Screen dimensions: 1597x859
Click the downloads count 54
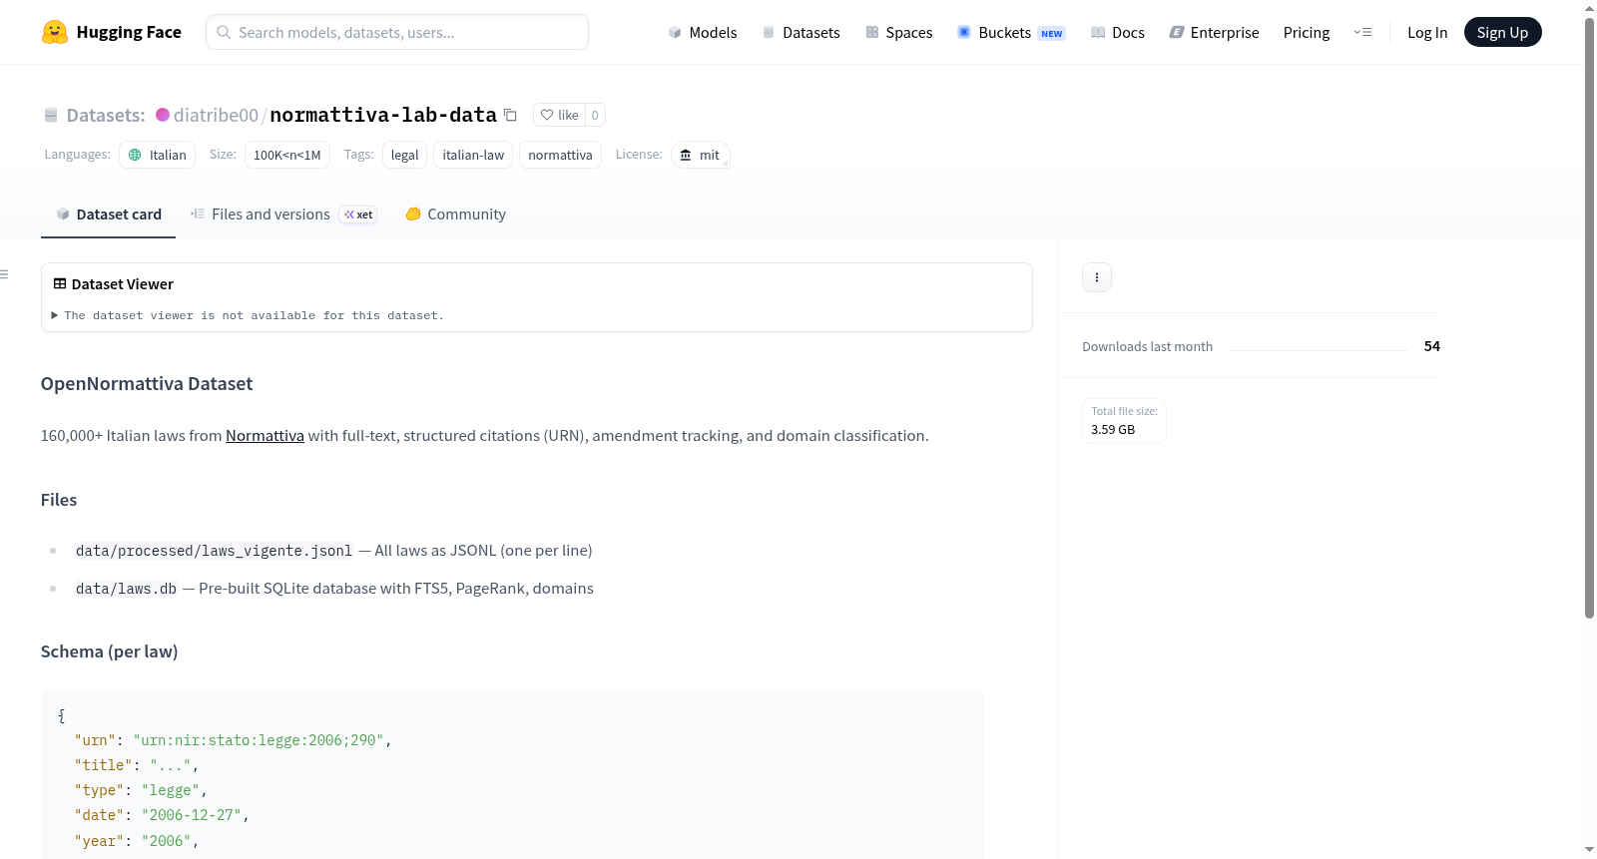(x=1432, y=346)
